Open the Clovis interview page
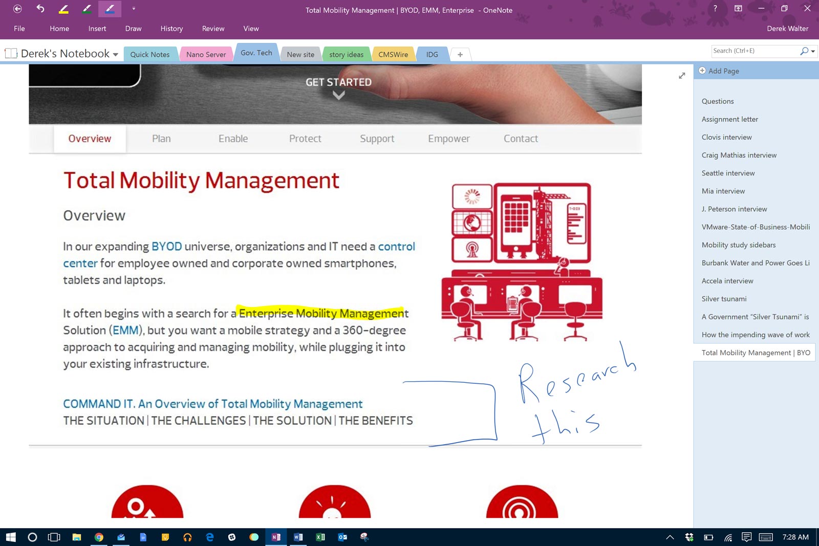The width and height of the screenshot is (819, 546). point(755,137)
